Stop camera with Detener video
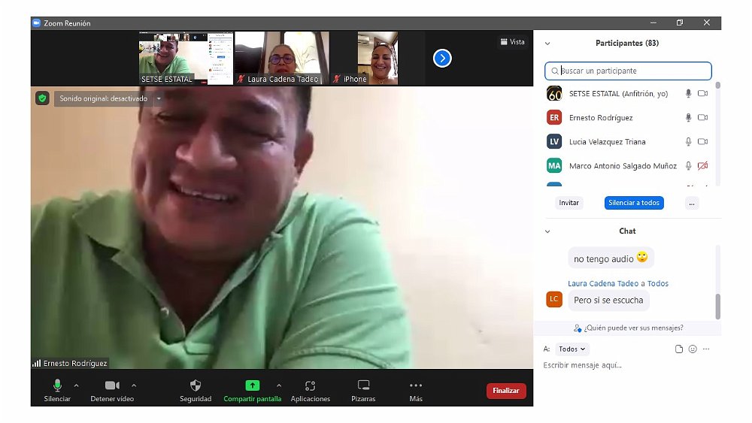The width and height of the screenshot is (752, 423). coord(112,385)
